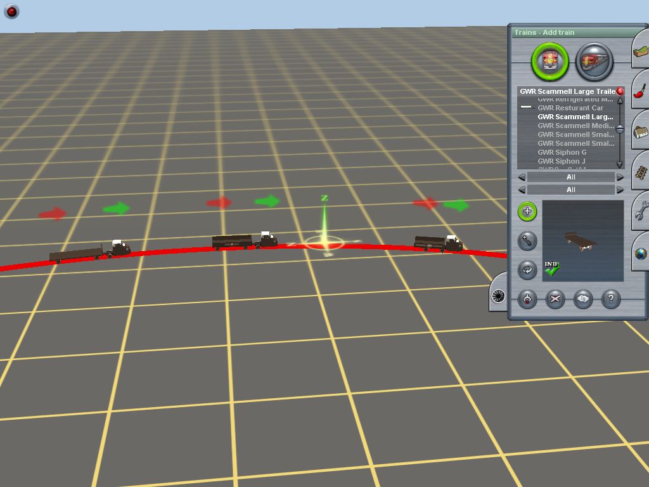Viewport: 649px width, 487px height.
Task: Click the trailer preview thumbnail
Action: (583, 241)
